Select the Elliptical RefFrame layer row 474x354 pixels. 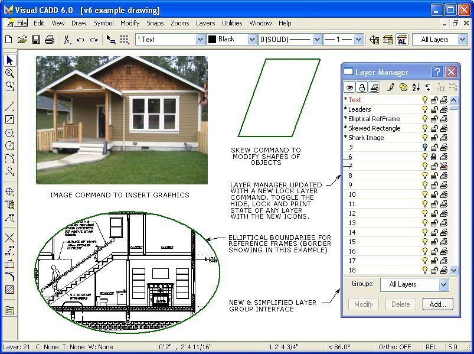point(396,119)
